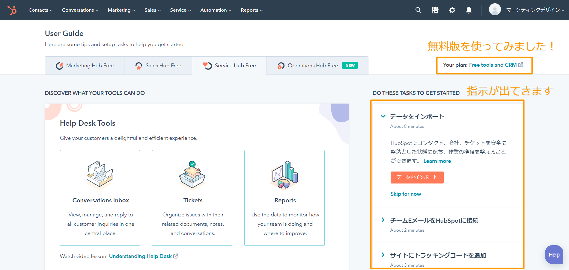The height and width of the screenshot is (270, 569).
Task: Click the Reports chart illustration
Action: pyautogui.click(x=284, y=175)
